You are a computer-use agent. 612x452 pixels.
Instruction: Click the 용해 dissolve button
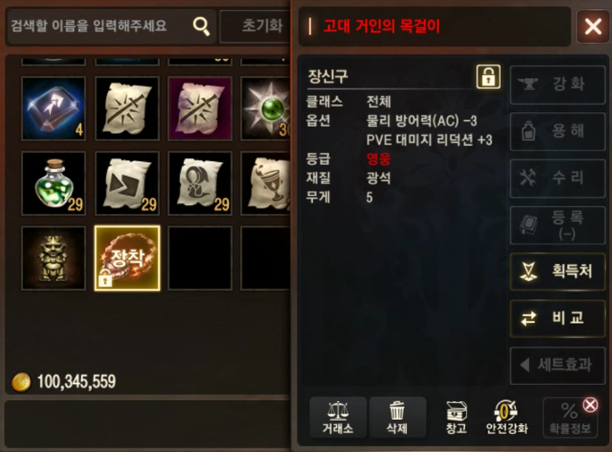point(558,131)
